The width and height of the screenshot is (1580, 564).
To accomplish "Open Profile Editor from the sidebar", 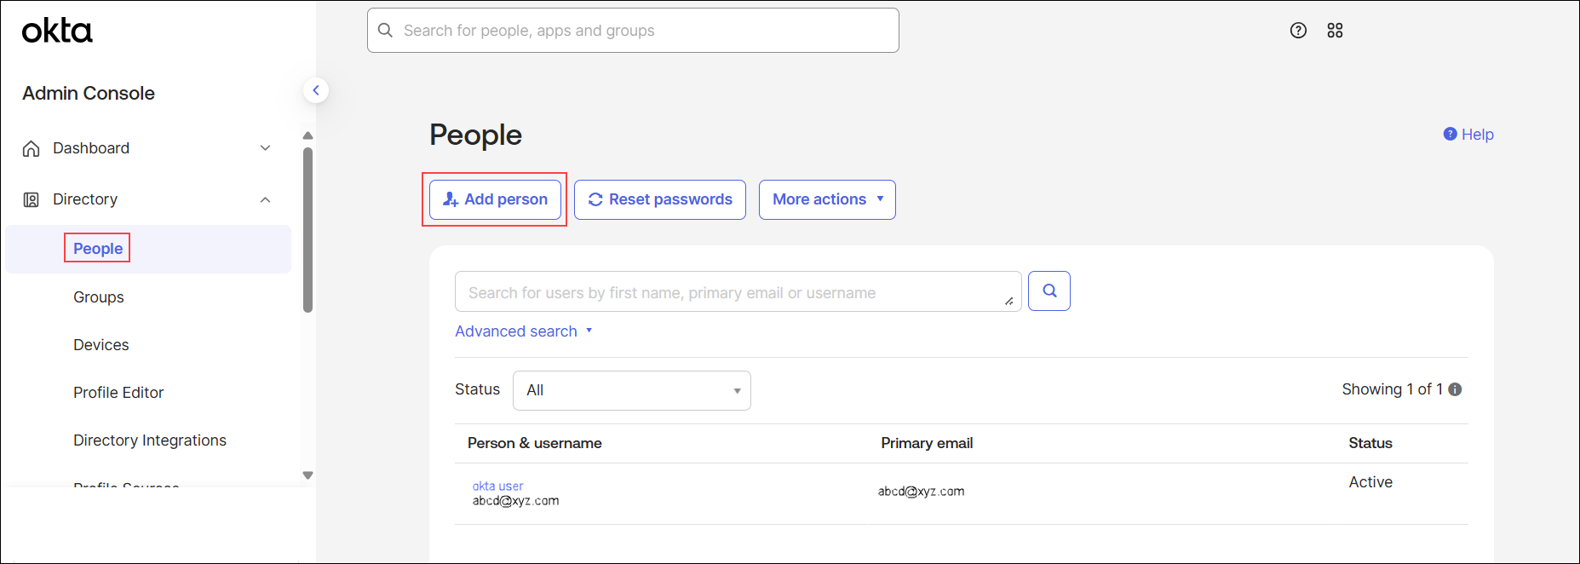I will (x=118, y=393).
